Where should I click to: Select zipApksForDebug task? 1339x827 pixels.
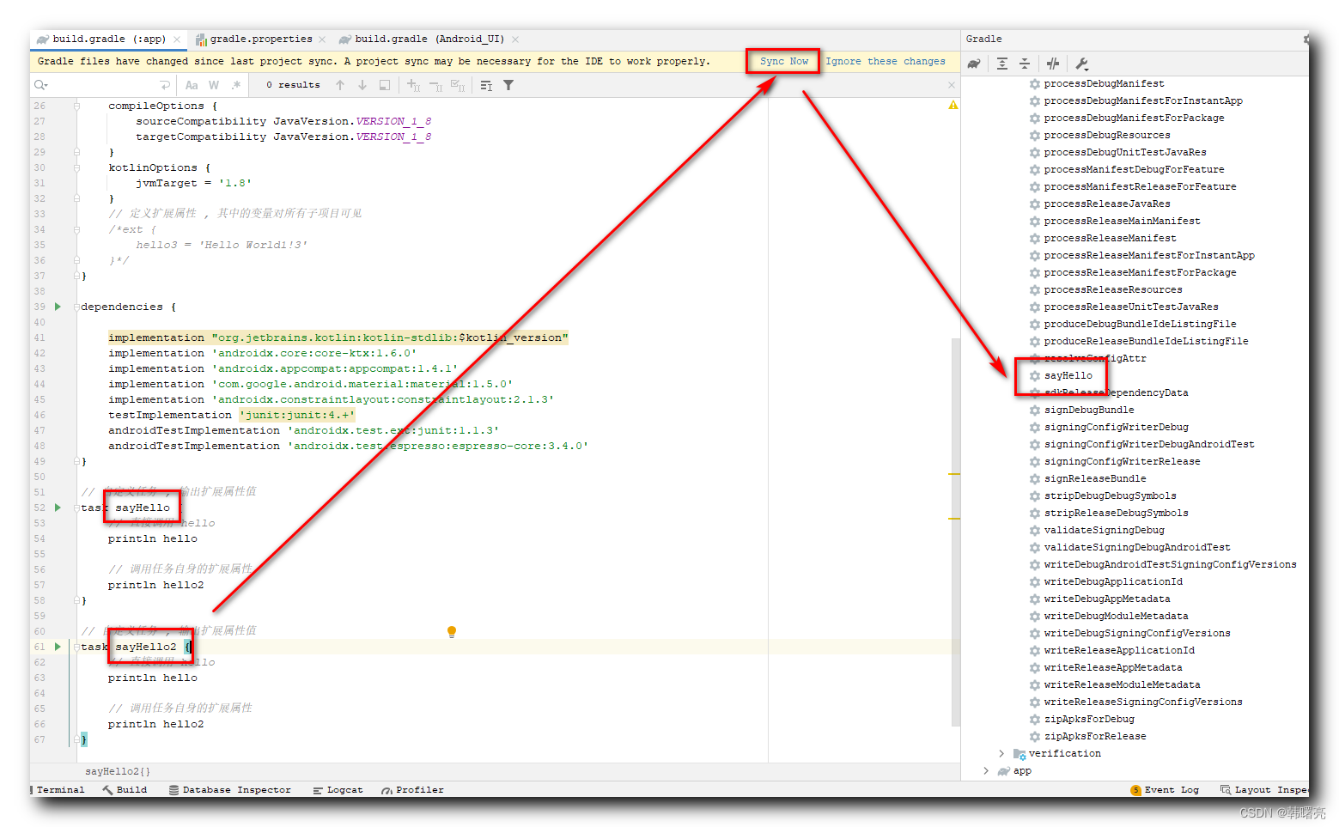pyautogui.click(x=1089, y=719)
